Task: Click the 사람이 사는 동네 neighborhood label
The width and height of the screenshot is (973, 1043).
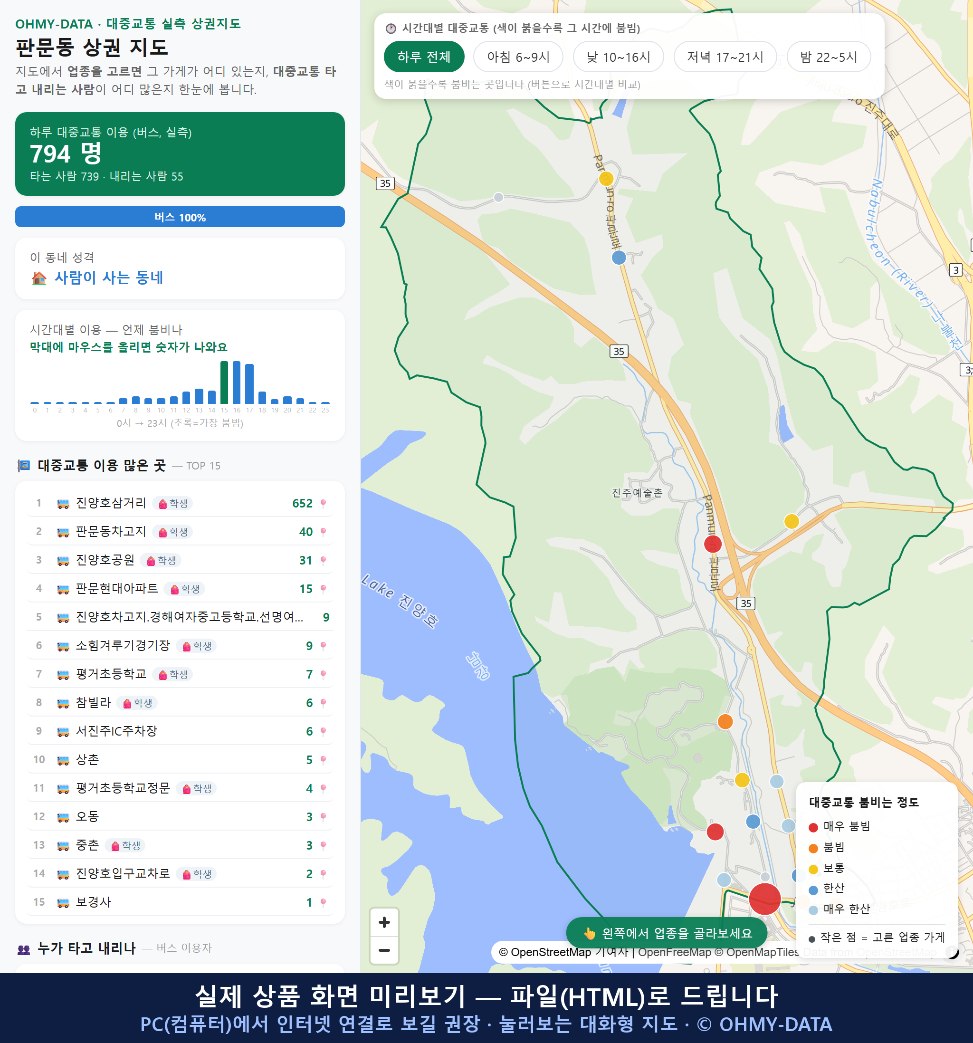Action: [109, 277]
